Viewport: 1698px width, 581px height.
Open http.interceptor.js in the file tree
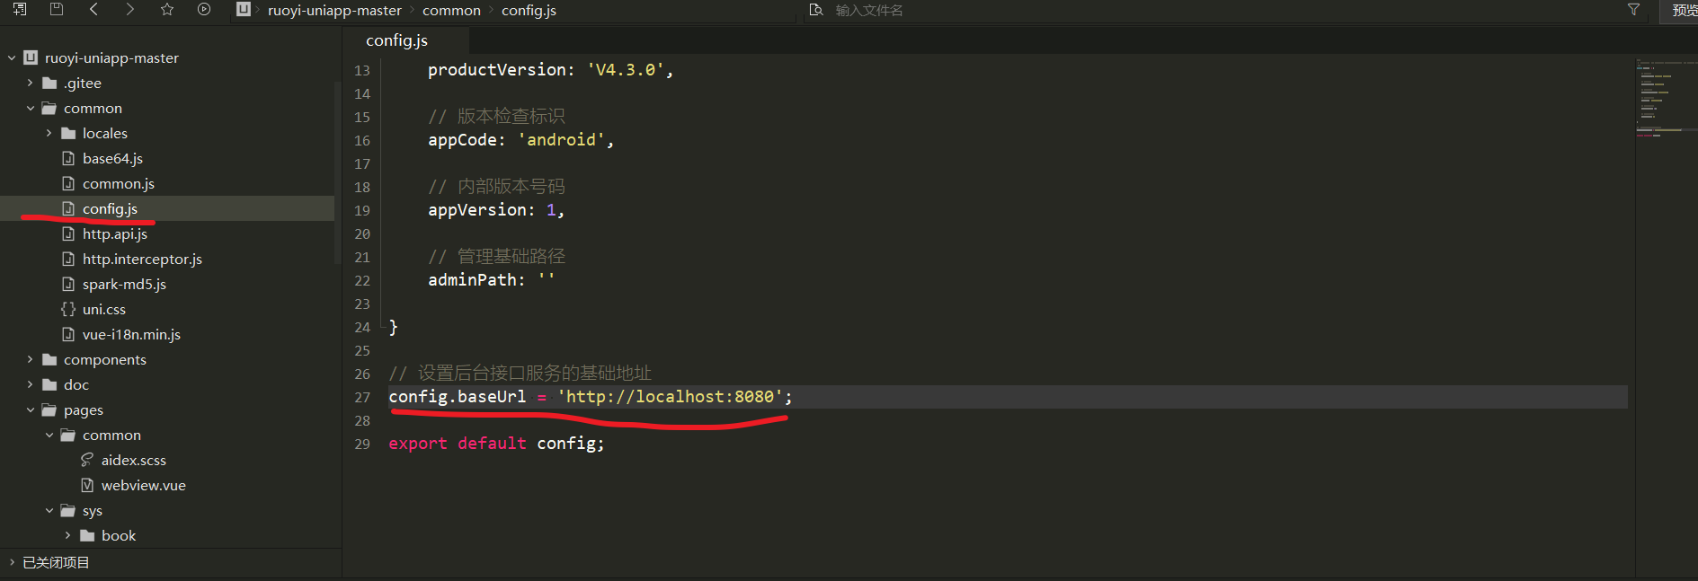tap(142, 259)
